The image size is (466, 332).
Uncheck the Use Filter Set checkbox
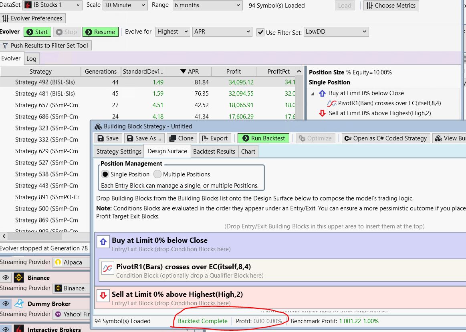(x=260, y=32)
